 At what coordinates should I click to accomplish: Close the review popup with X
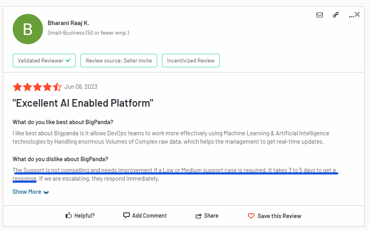pyautogui.click(x=357, y=14)
